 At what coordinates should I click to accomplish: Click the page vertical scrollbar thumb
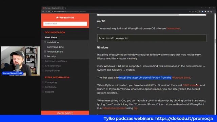(215, 41)
